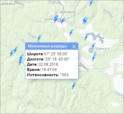Select the lightning marker beside Шожим river label
Screen dimensions: 124x114
(x=39, y=38)
